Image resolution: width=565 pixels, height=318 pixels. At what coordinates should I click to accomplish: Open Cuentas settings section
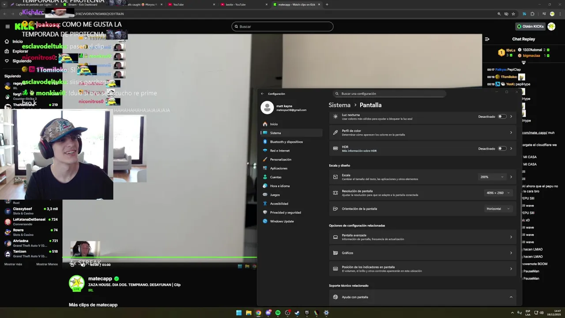pyautogui.click(x=291, y=177)
